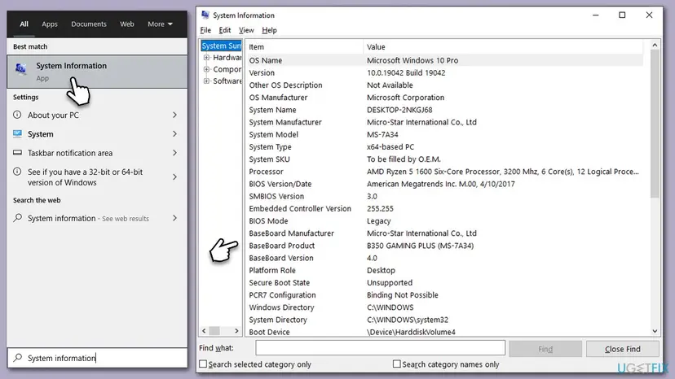
Task: Select the Processor row
Action: point(444,172)
